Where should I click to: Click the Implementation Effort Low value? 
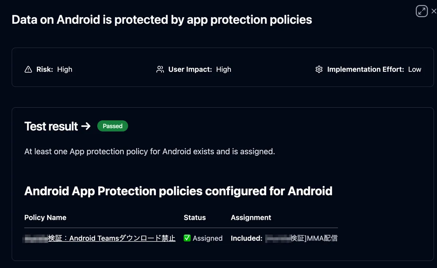(x=414, y=69)
